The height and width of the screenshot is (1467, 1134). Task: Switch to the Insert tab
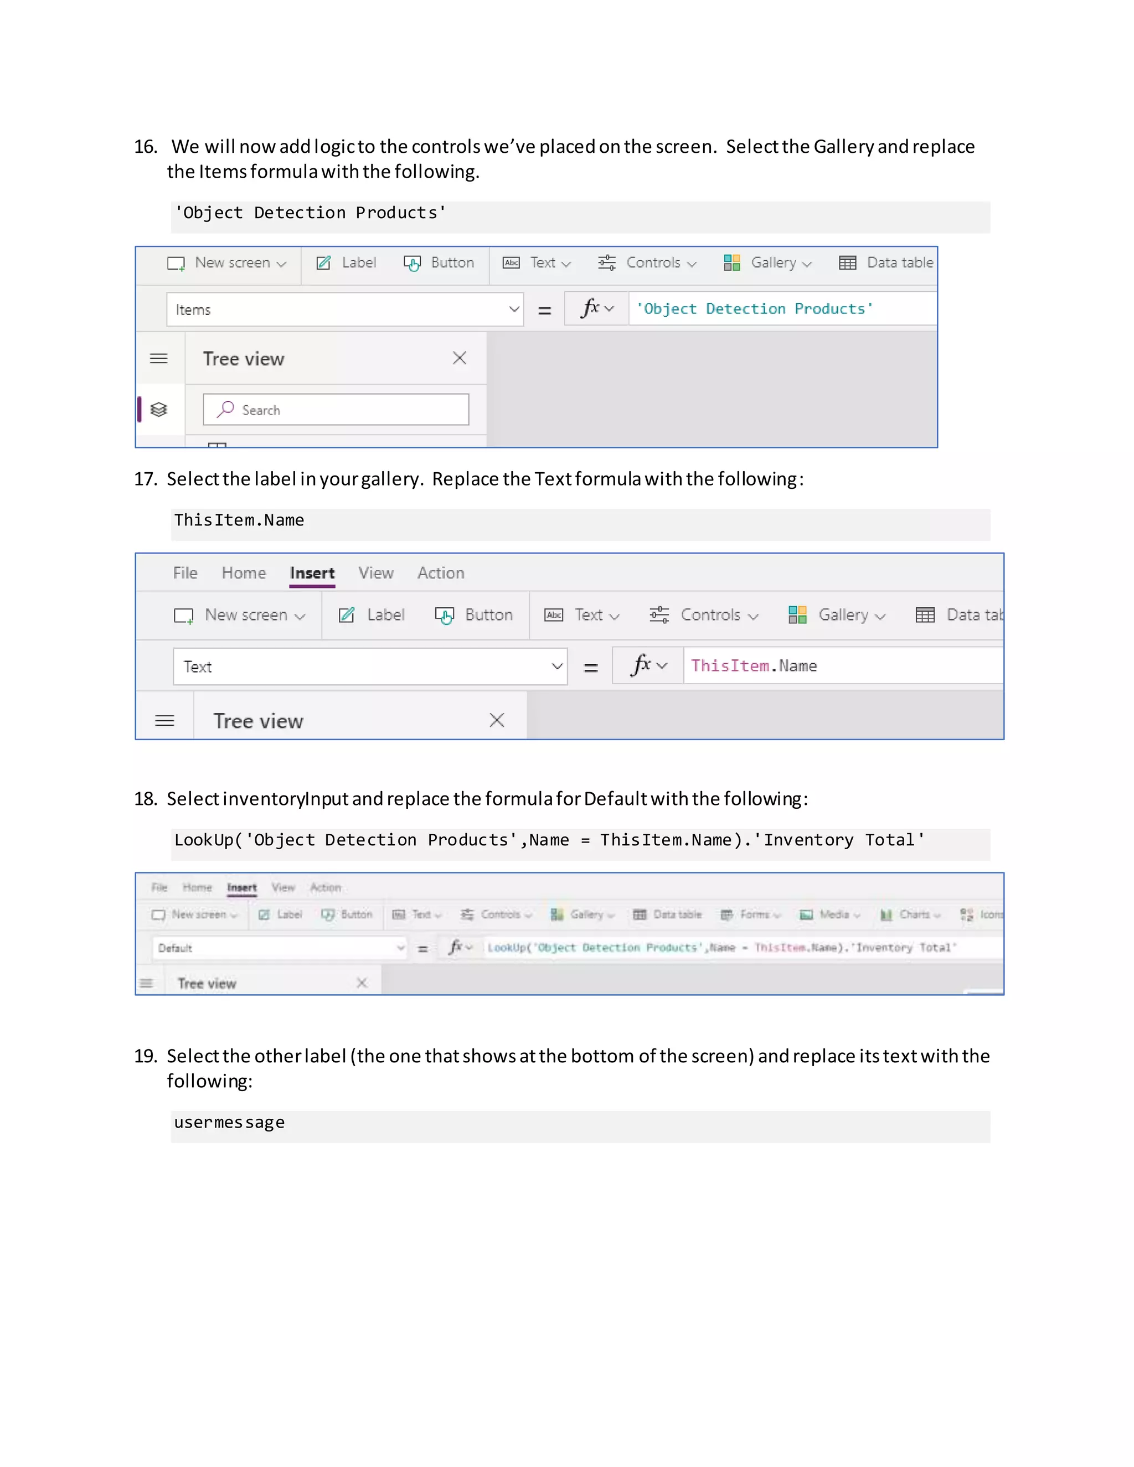[x=312, y=573]
